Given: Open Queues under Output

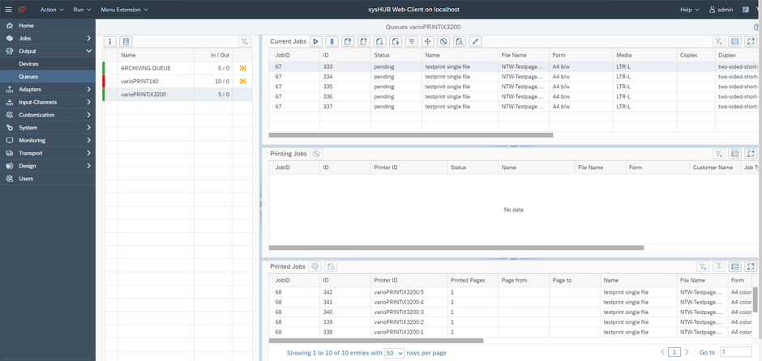Looking at the screenshot, I should pyautogui.click(x=48, y=77).
